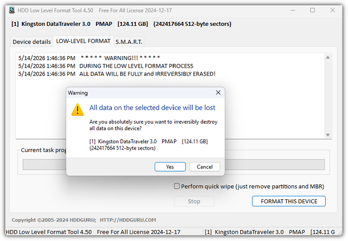Minimize the HDD Low Level Format window
The width and height of the screenshot is (348, 241).
[x=293, y=10]
